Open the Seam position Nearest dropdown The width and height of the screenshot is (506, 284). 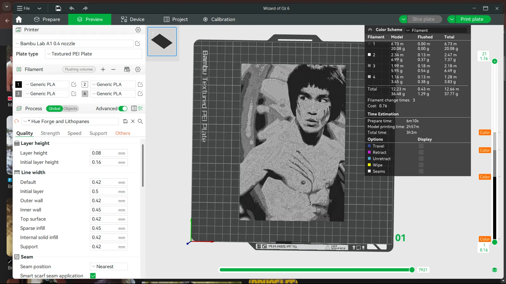coord(109,267)
